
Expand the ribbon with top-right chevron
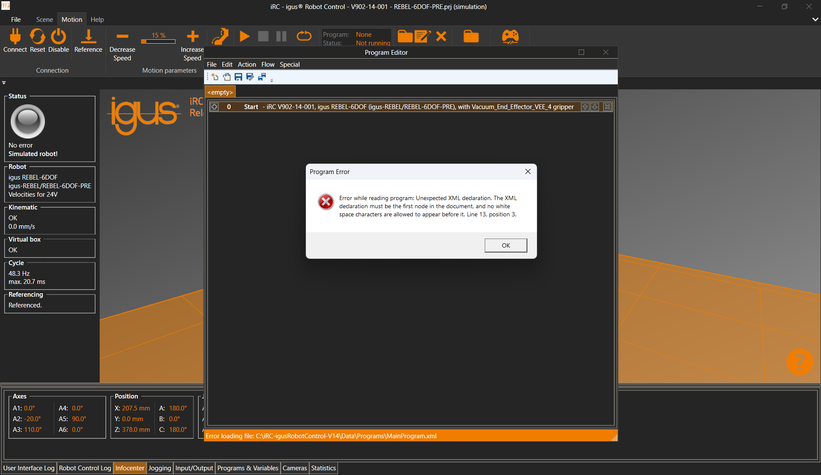tap(815, 19)
